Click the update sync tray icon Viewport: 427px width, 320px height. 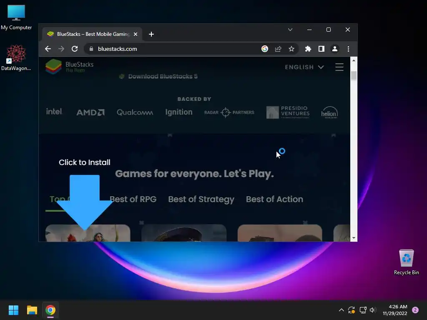[351, 310]
